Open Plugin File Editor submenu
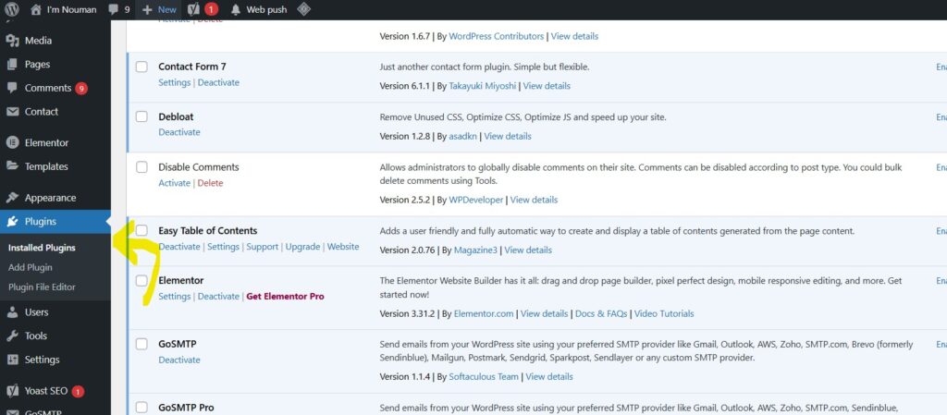Screen dimensions: 947x415 42,287
